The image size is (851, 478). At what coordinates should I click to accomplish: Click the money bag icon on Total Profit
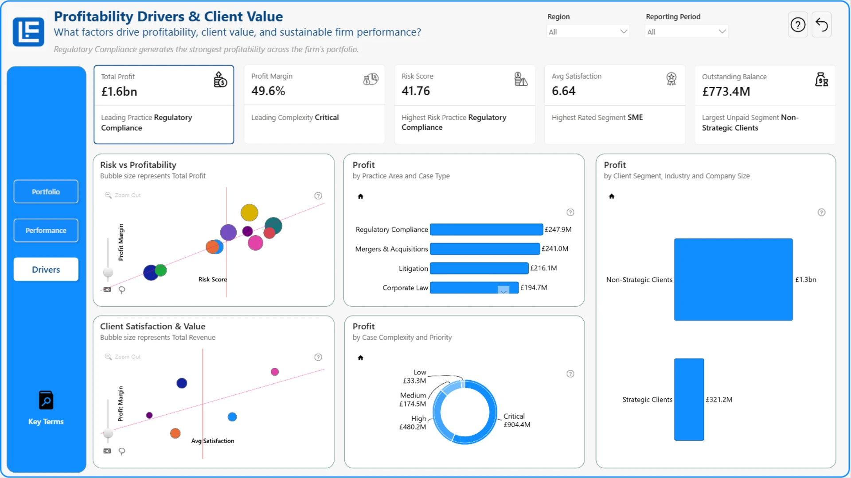point(220,80)
